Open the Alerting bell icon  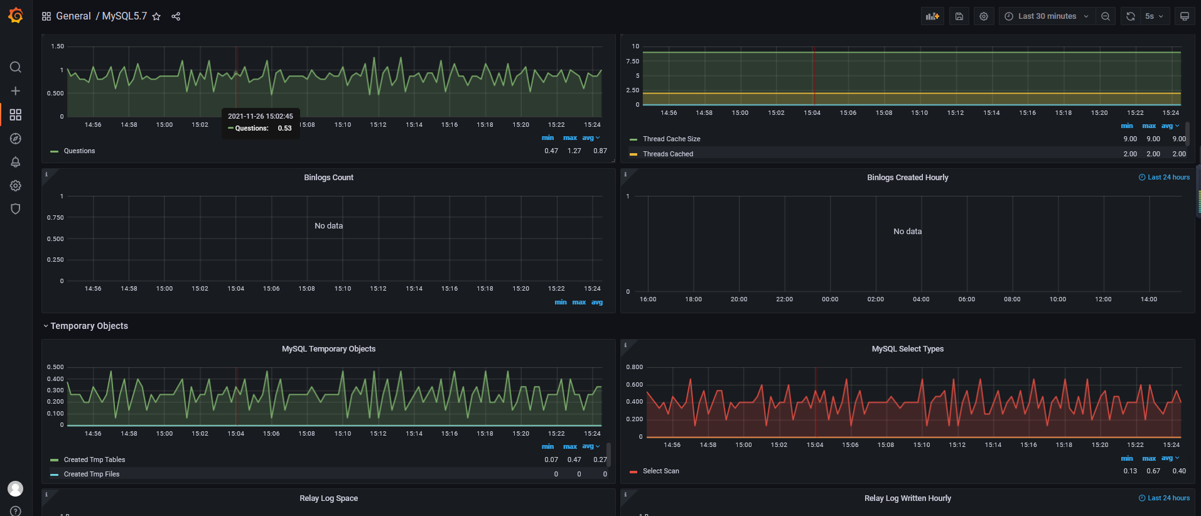tap(16, 162)
